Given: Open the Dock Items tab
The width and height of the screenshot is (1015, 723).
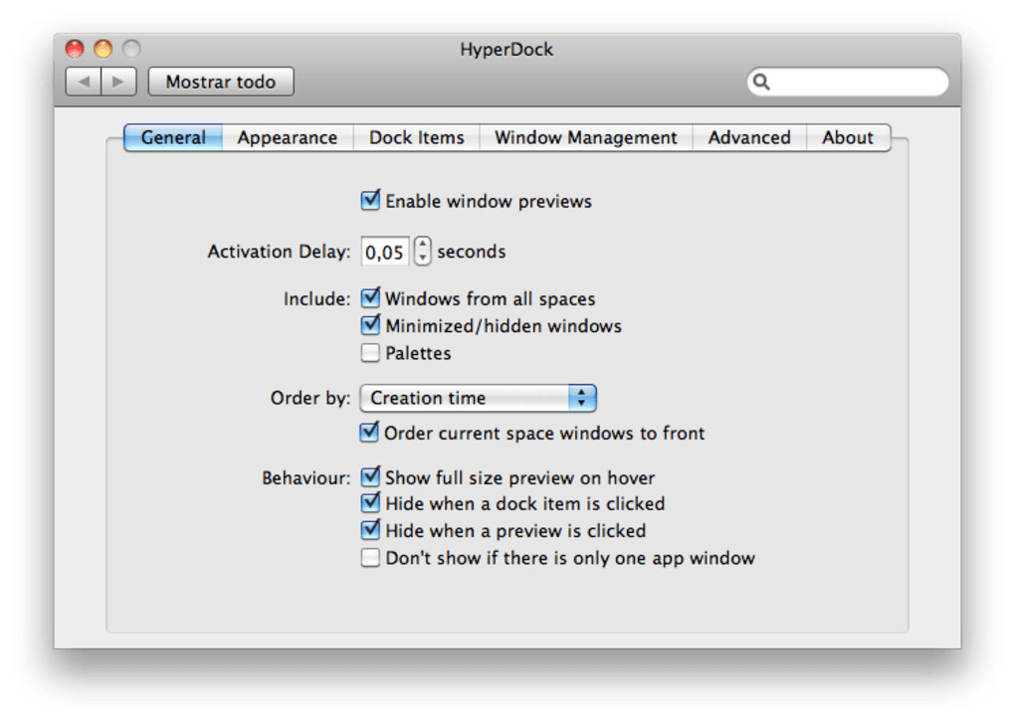Looking at the screenshot, I should pyautogui.click(x=416, y=138).
